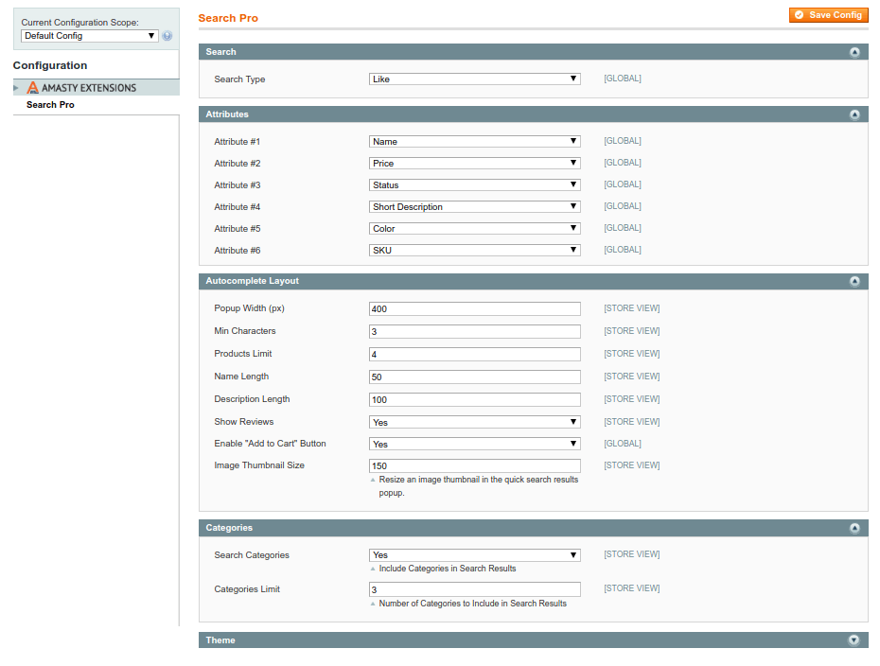Collapse the Autocomplete Layout section arrow icon
880x666 pixels.
point(854,281)
